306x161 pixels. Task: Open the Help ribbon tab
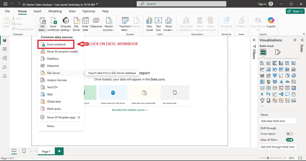pos(105,11)
